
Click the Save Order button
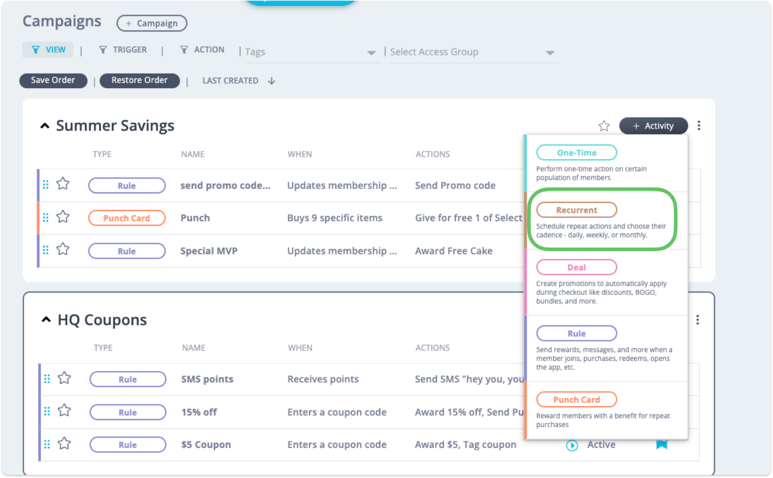coord(53,80)
